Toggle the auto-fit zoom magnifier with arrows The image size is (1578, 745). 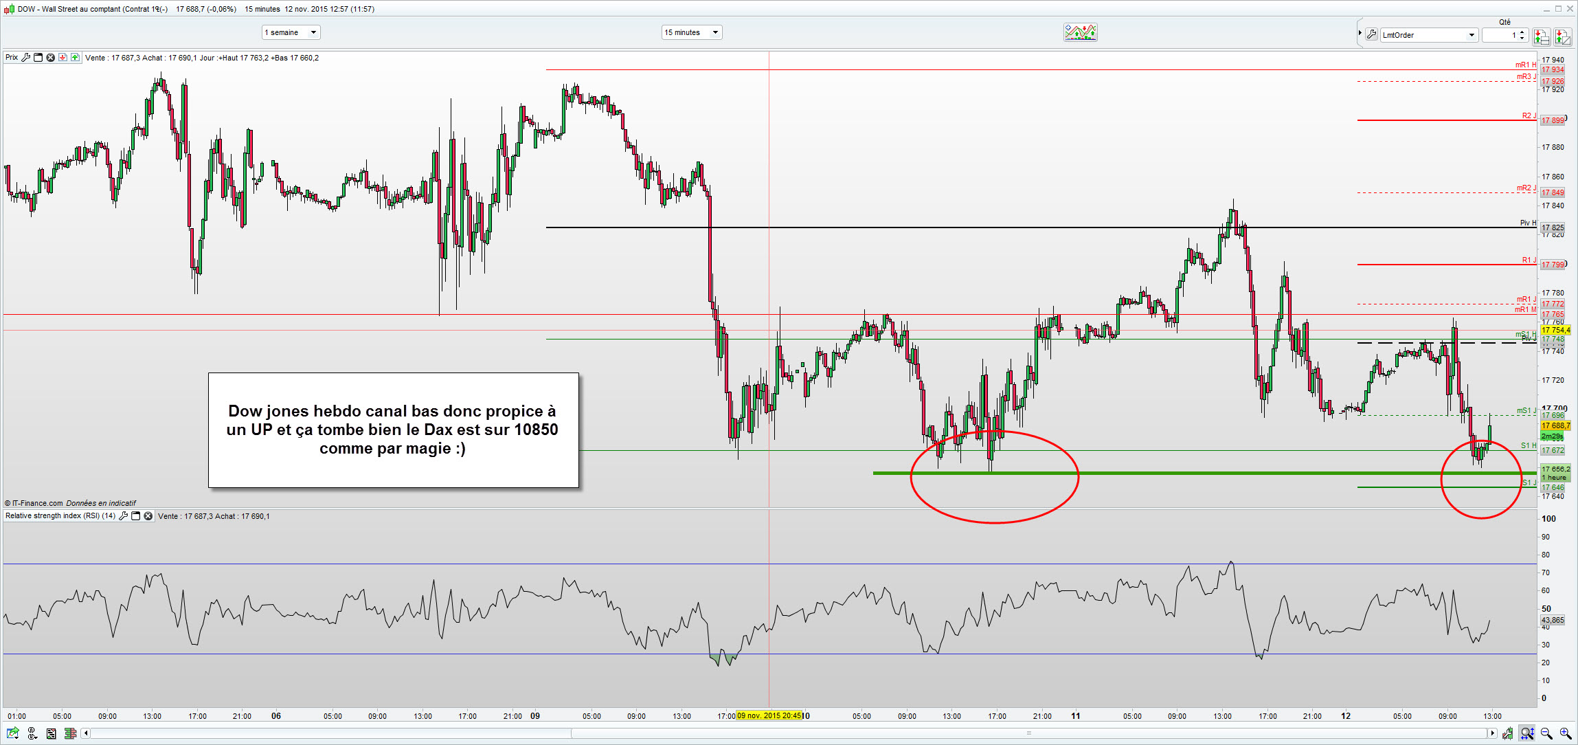pyautogui.click(x=1527, y=734)
